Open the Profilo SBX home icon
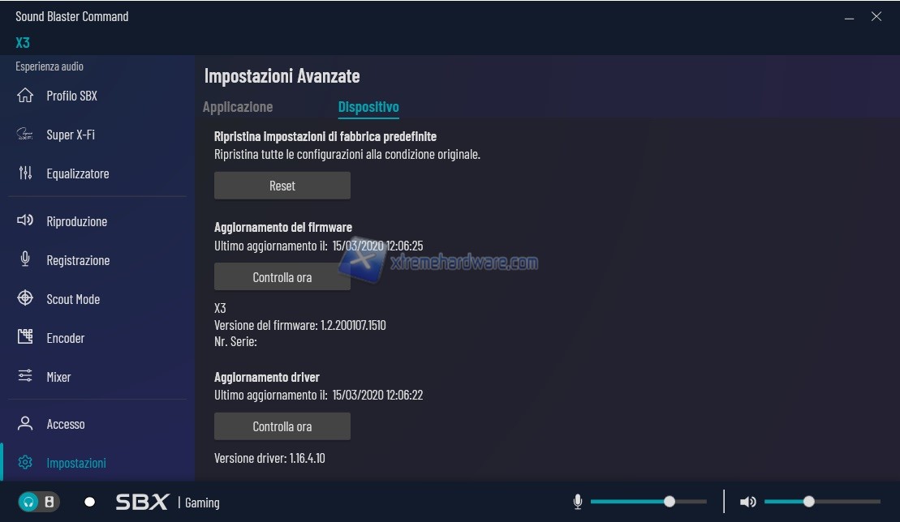 25,96
